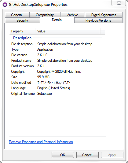Open the Security tab
Image resolution: width=128 pixels, height=163 pixels.
pyautogui.click(x=22, y=20)
